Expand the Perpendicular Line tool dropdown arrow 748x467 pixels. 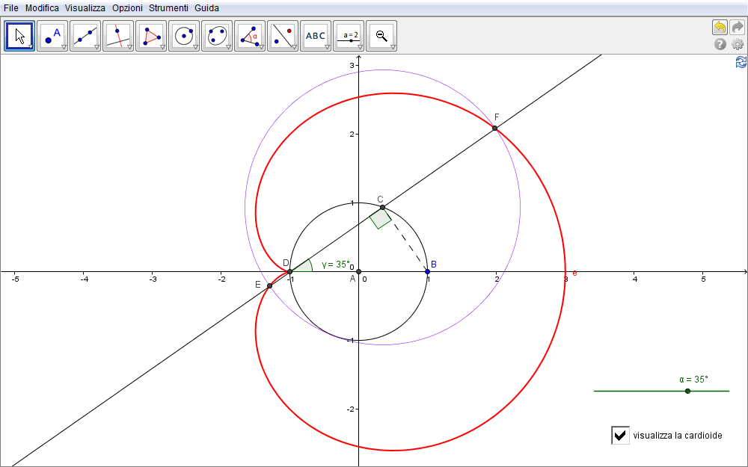tap(129, 47)
